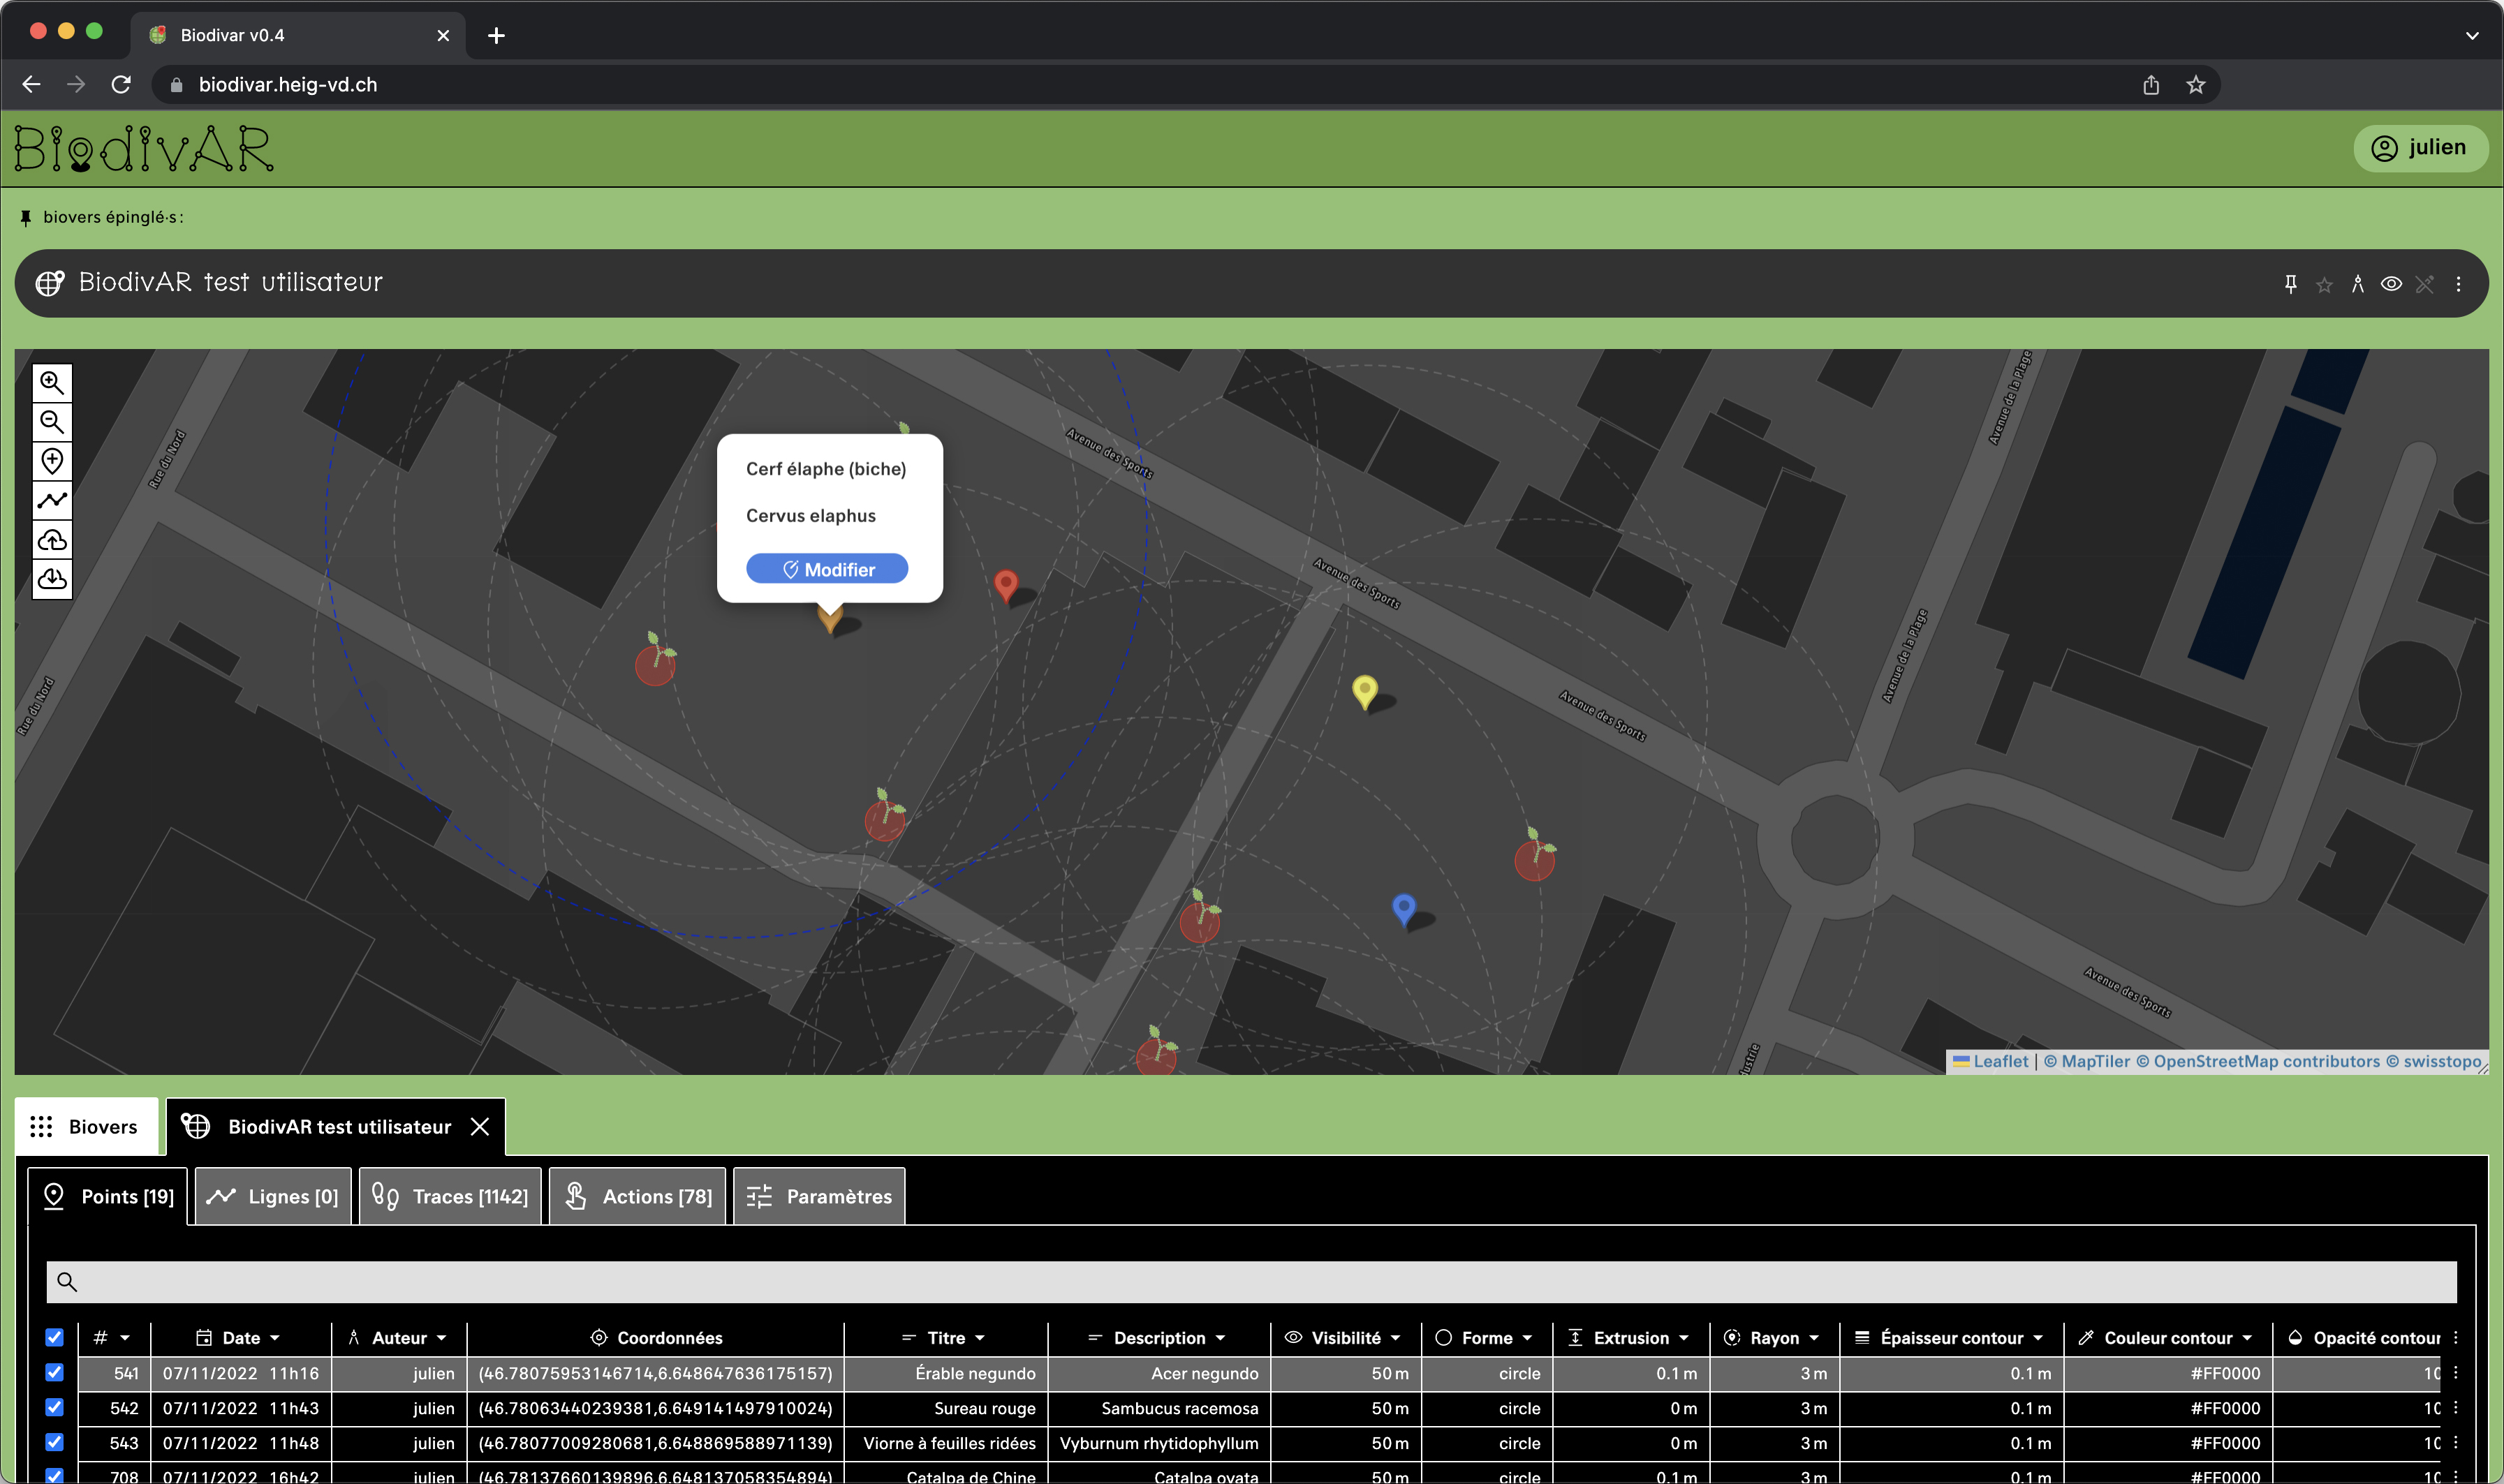The image size is (2504, 1484).
Task: Switch to the Traces [1142] tab
Action: 450,1196
